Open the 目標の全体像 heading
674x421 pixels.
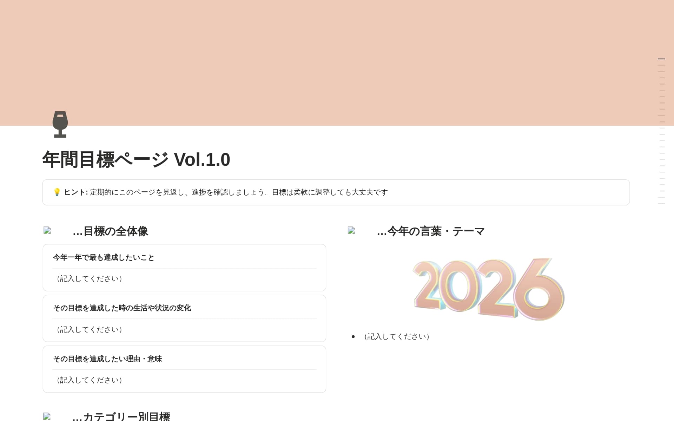tap(110, 231)
